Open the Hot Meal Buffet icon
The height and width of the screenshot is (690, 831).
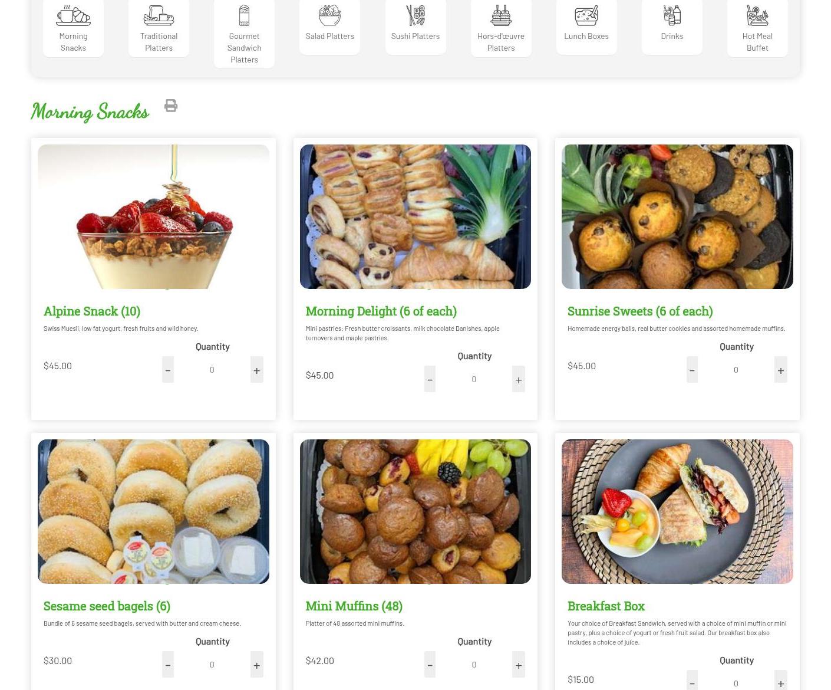[x=757, y=15]
